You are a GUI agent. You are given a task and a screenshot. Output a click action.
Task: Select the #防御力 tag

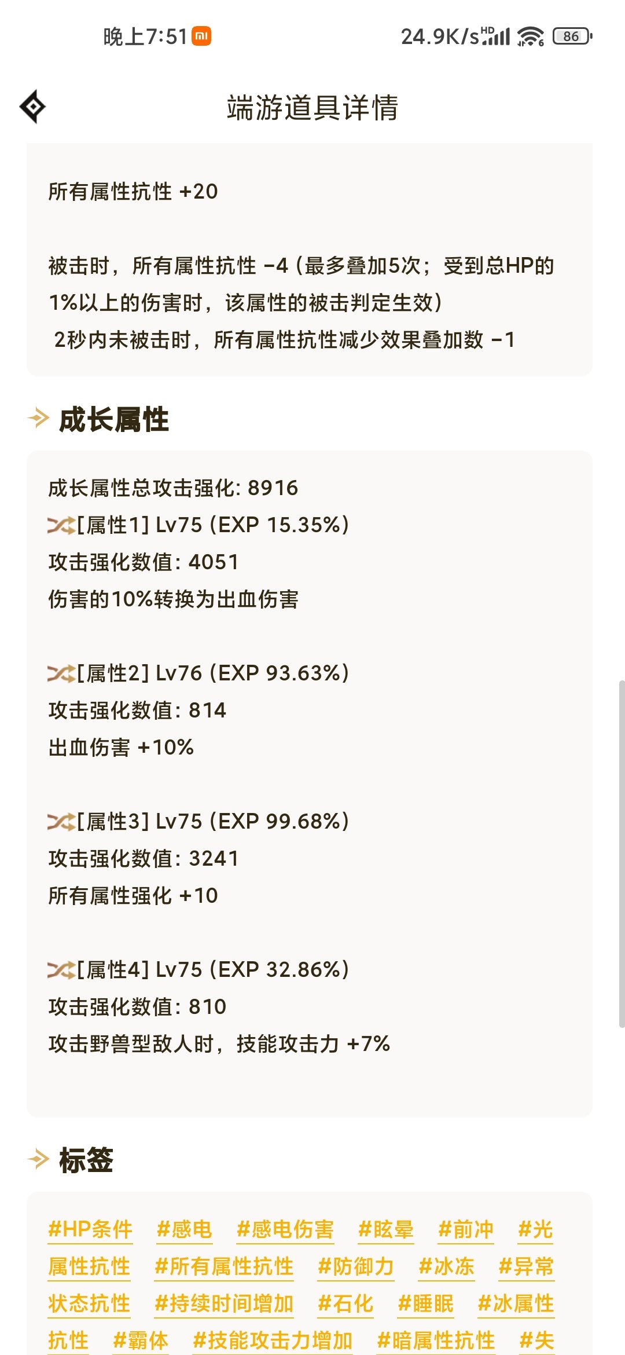[356, 1266]
